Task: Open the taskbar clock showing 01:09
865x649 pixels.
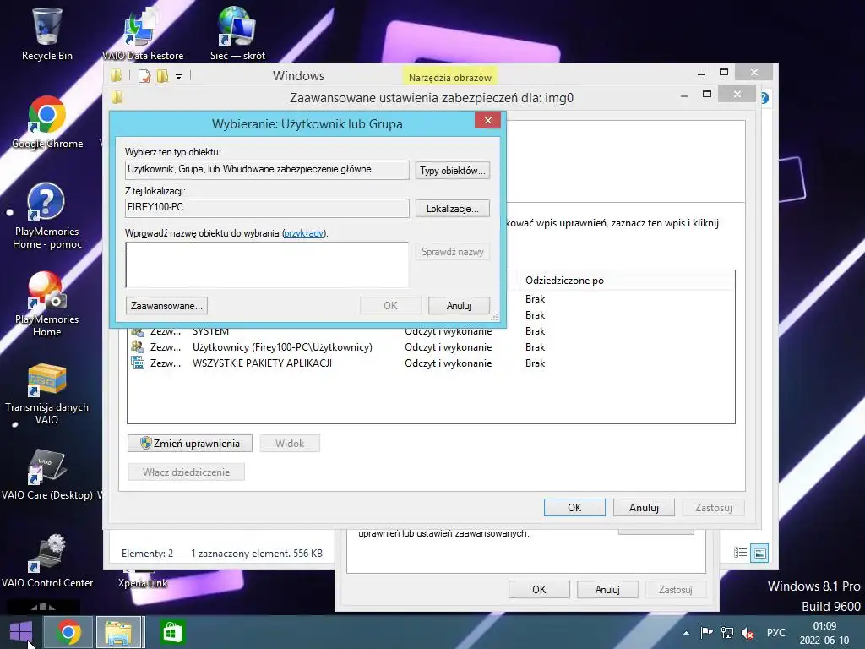Action: tap(824, 633)
